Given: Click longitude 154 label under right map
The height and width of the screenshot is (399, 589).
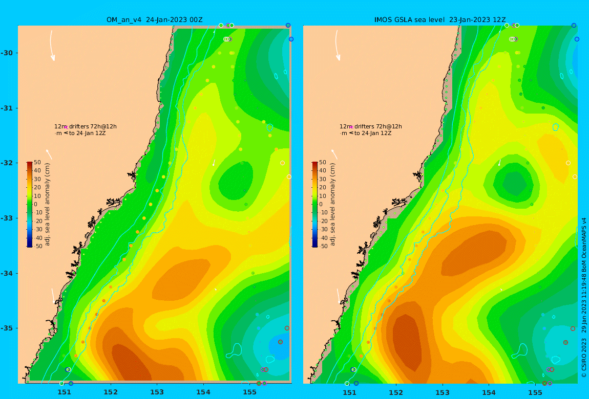Looking at the screenshot, I should click(489, 392).
